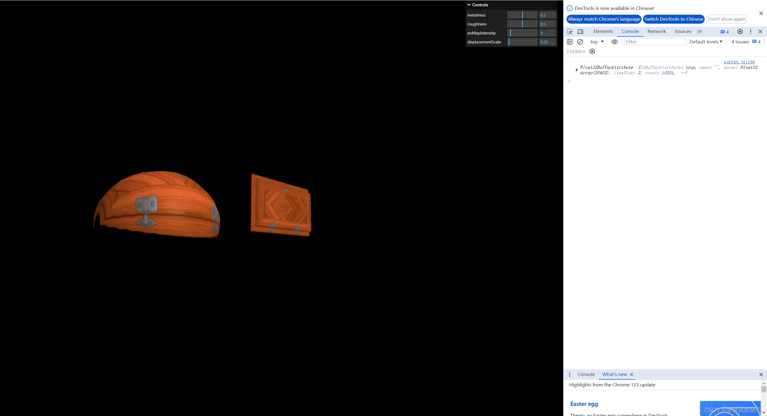Select the inspect element picker icon
Image resolution: width=767 pixels, height=416 pixels.
tap(570, 31)
